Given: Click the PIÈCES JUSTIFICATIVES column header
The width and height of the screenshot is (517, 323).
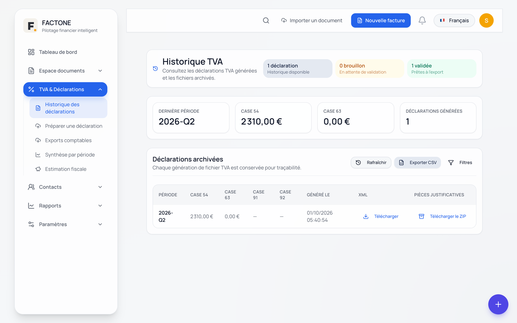Looking at the screenshot, I should [x=439, y=195].
